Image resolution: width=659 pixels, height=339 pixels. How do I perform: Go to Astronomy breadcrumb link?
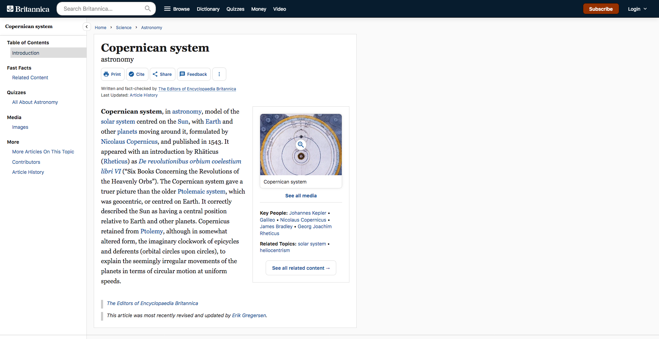click(x=152, y=28)
